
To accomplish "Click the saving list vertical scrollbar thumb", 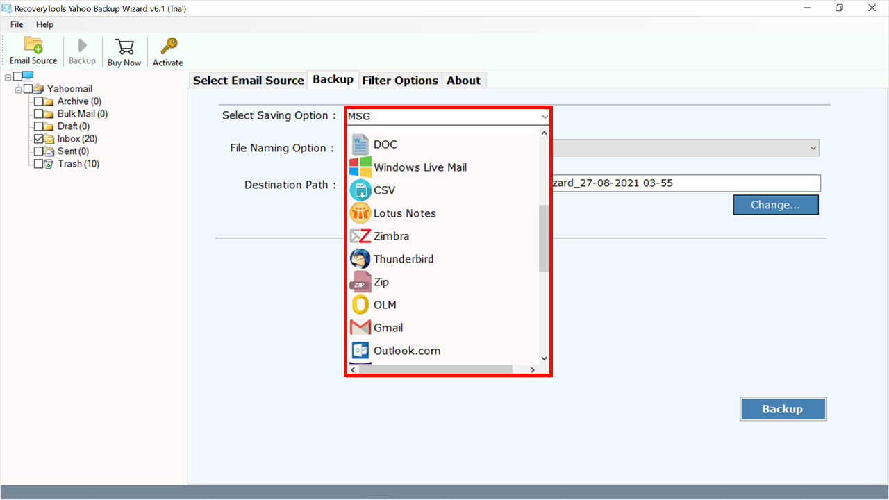I will [544, 238].
